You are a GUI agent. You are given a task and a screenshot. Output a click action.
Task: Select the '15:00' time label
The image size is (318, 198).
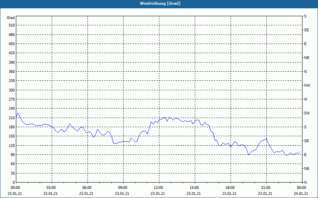(195, 188)
